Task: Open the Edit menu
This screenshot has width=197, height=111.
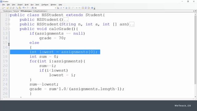Action: click(x=8, y=5)
